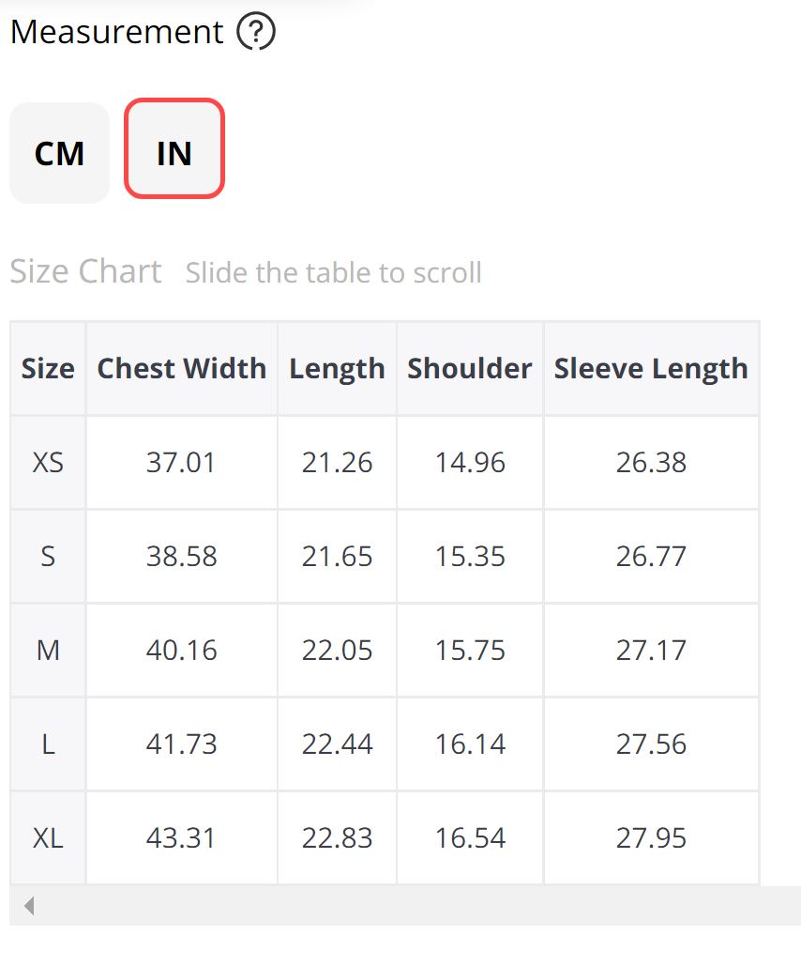
Task: Switch measurement units to CM
Action: (59, 153)
